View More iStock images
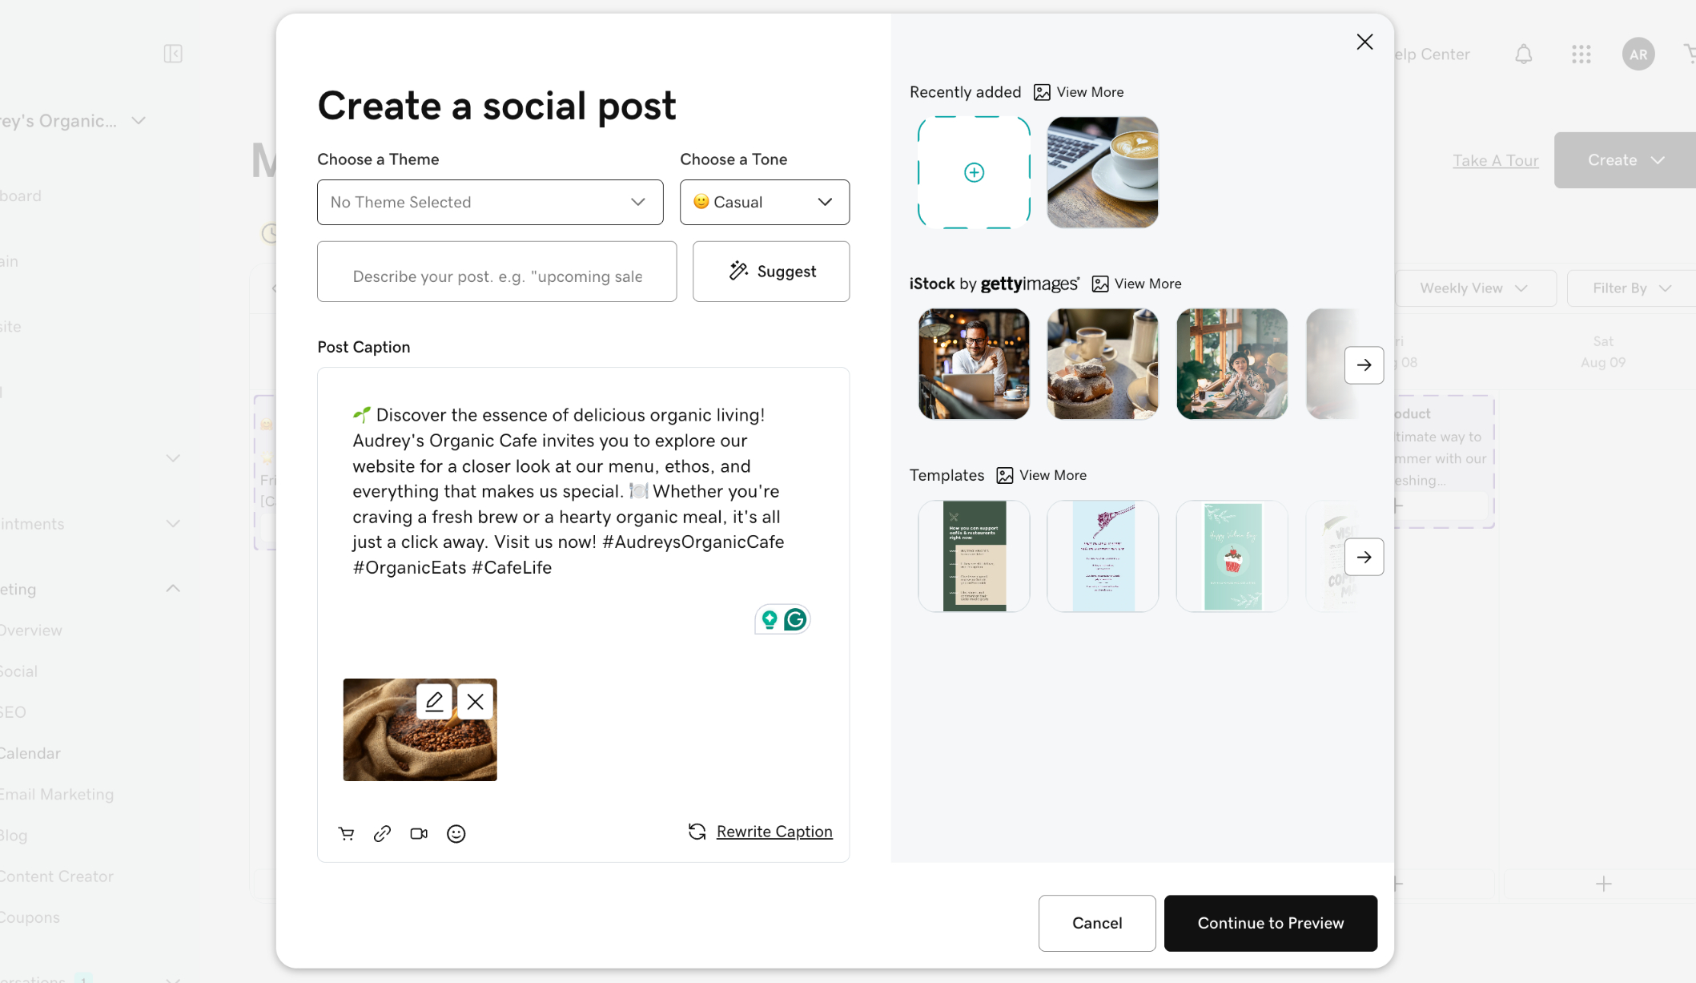Image resolution: width=1696 pixels, height=983 pixels. [x=1136, y=284]
